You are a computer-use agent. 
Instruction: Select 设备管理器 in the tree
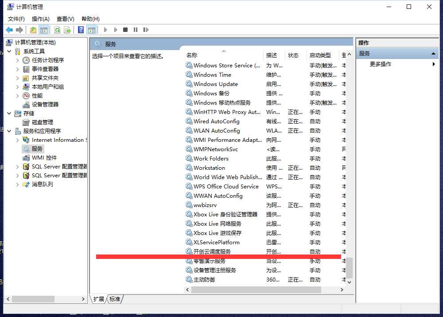coord(45,104)
